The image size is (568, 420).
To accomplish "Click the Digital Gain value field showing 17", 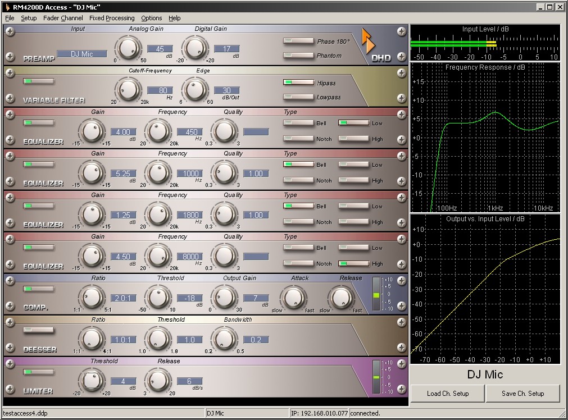I will (x=226, y=49).
